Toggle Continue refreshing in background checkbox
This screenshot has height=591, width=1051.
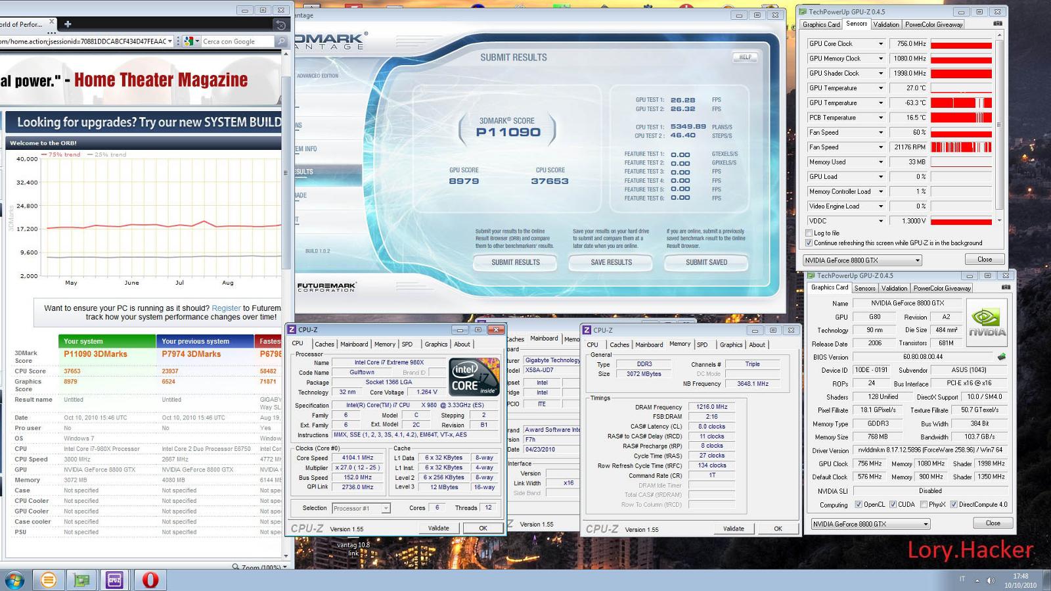point(809,243)
